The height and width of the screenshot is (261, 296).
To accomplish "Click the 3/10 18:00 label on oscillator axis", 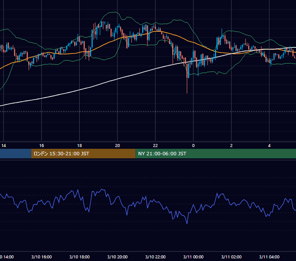I will point(80,257).
